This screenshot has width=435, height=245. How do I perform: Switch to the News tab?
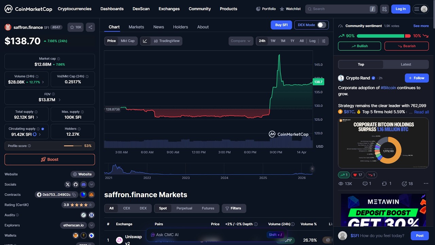(159, 27)
